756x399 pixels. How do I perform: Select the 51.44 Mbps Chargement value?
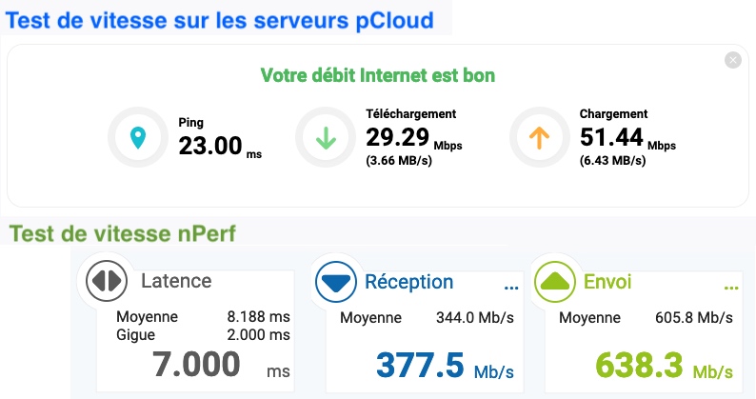(x=613, y=138)
